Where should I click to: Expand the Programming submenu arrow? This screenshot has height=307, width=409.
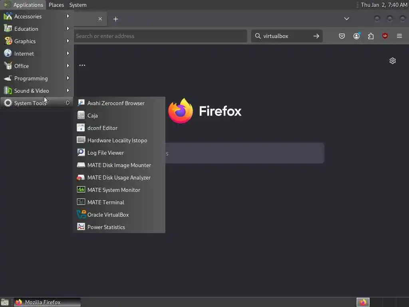(68, 78)
